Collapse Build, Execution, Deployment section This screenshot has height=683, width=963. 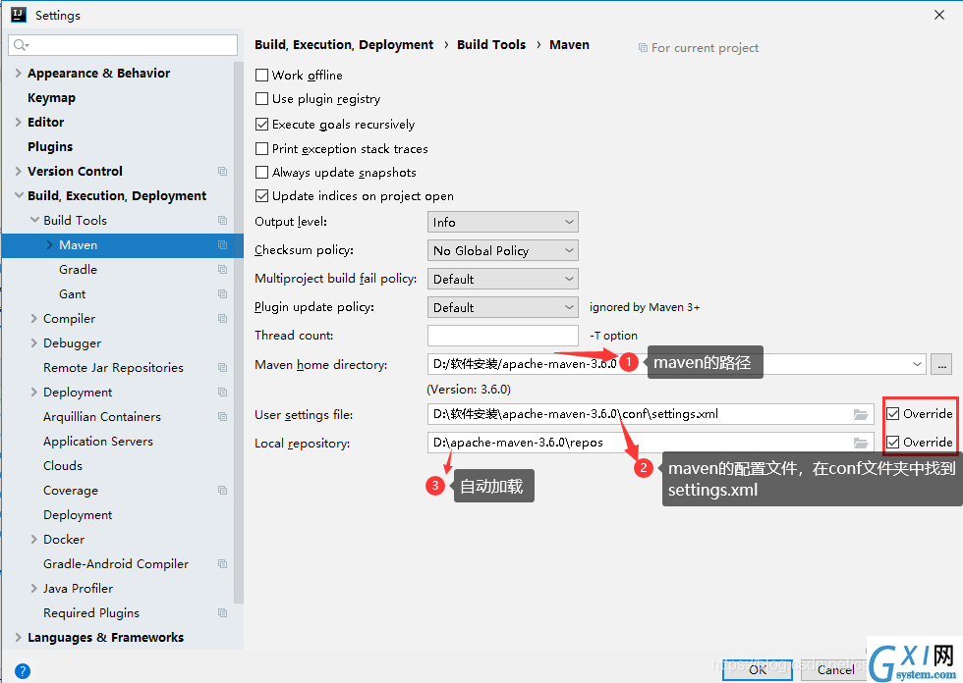tap(19, 195)
